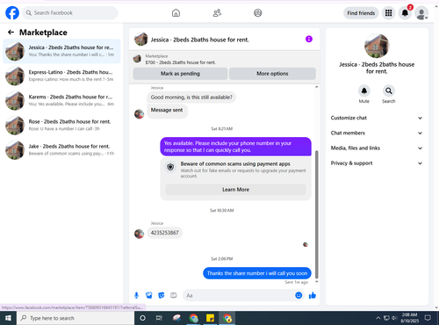Mark the listing as pending
Image resolution: width=439 pixels, height=325 pixels.
(x=180, y=74)
